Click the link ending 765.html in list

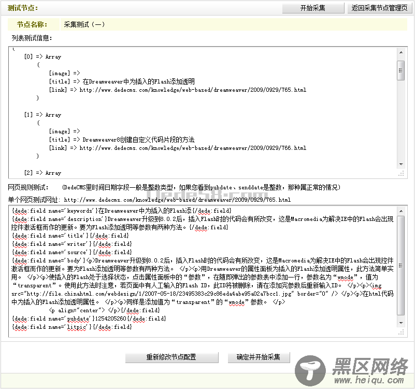193,90
